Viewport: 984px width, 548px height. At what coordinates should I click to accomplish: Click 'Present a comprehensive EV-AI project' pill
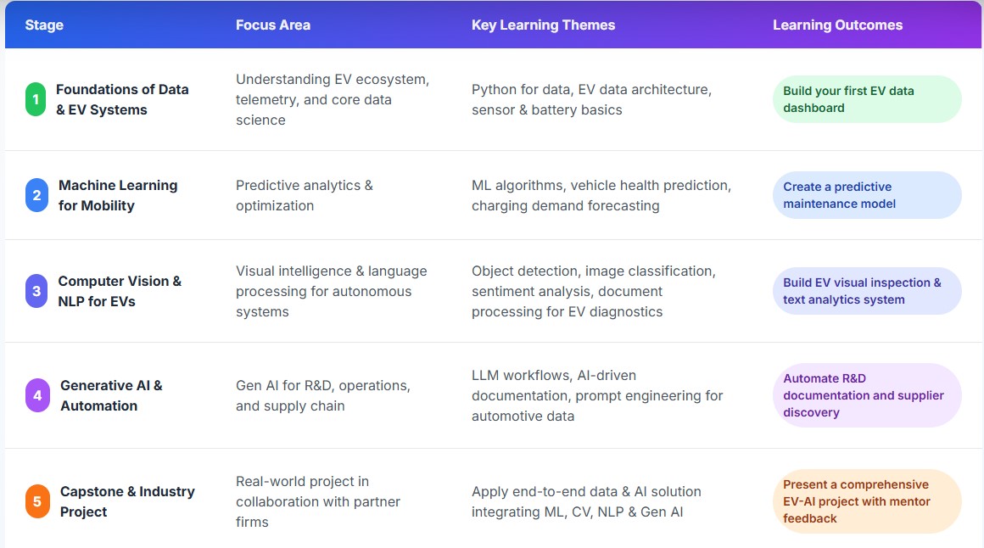pyautogui.click(x=866, y=501)
